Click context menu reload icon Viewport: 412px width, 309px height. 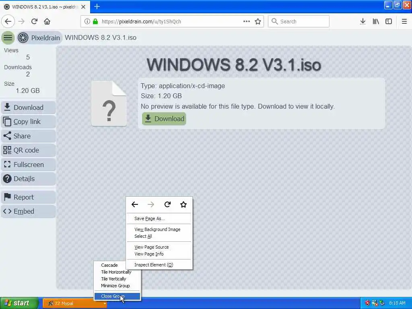coord(167,204)
